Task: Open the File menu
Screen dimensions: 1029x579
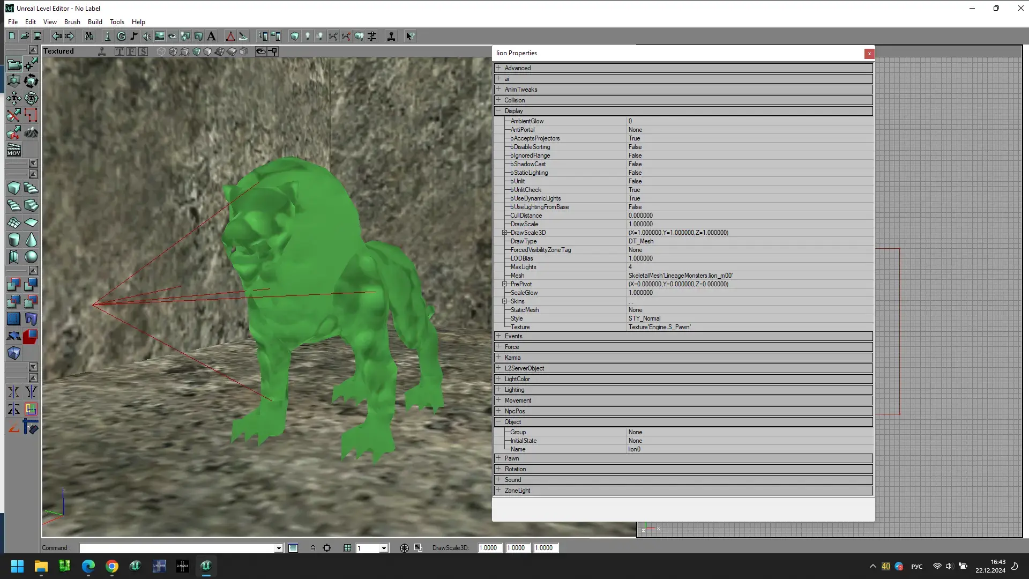Action: tap(13, 22)
